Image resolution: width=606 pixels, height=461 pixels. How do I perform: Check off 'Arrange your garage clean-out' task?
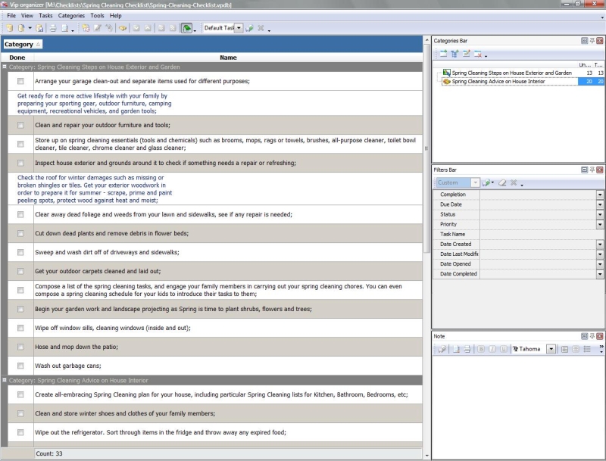coord(20,81)
